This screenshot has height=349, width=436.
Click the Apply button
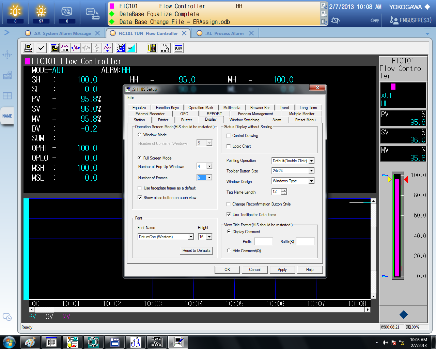(282, 270)
